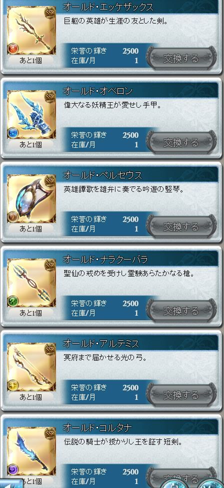Open the オールド・アルテミス bow thumbnail
Viewport: 224px width, 488px height.
point(31,367)
